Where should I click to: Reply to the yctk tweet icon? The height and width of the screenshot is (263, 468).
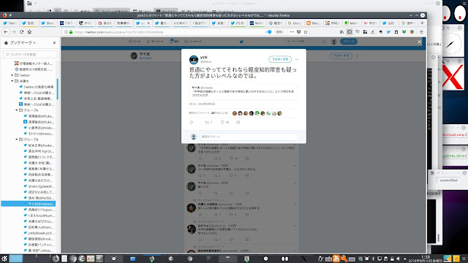tap(192, 122)
